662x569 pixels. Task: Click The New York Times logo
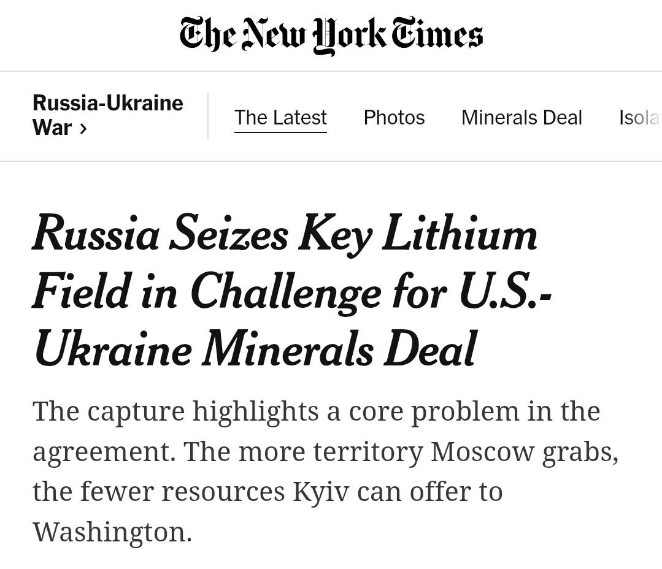[x=331, y=36]
